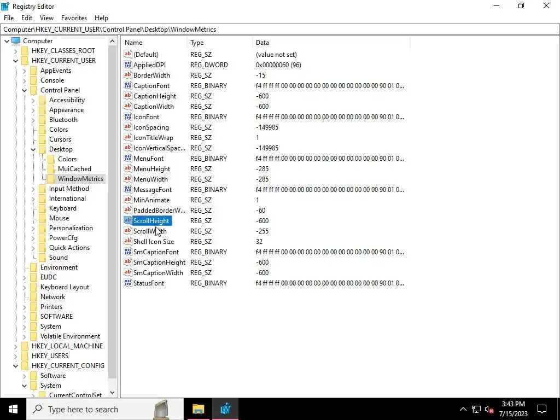The width and height of the screenshot is (560, 420).
Task: Click the muted volume tray icon
Action: coord(489,409)
